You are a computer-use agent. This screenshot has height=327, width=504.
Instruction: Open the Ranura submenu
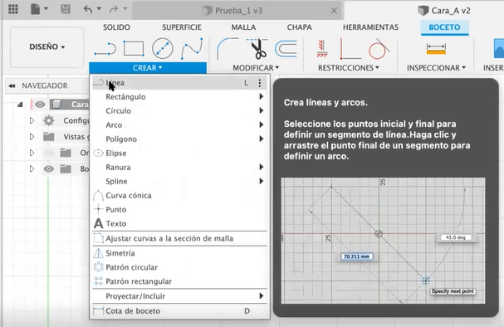coord(180,168)
